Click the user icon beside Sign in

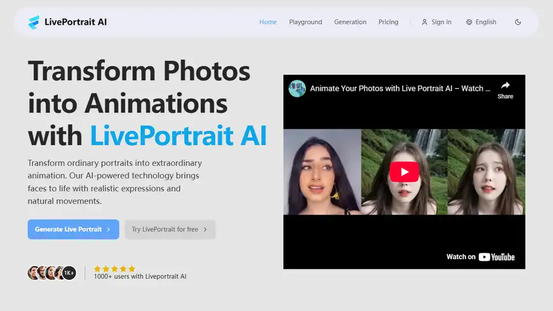425,22
